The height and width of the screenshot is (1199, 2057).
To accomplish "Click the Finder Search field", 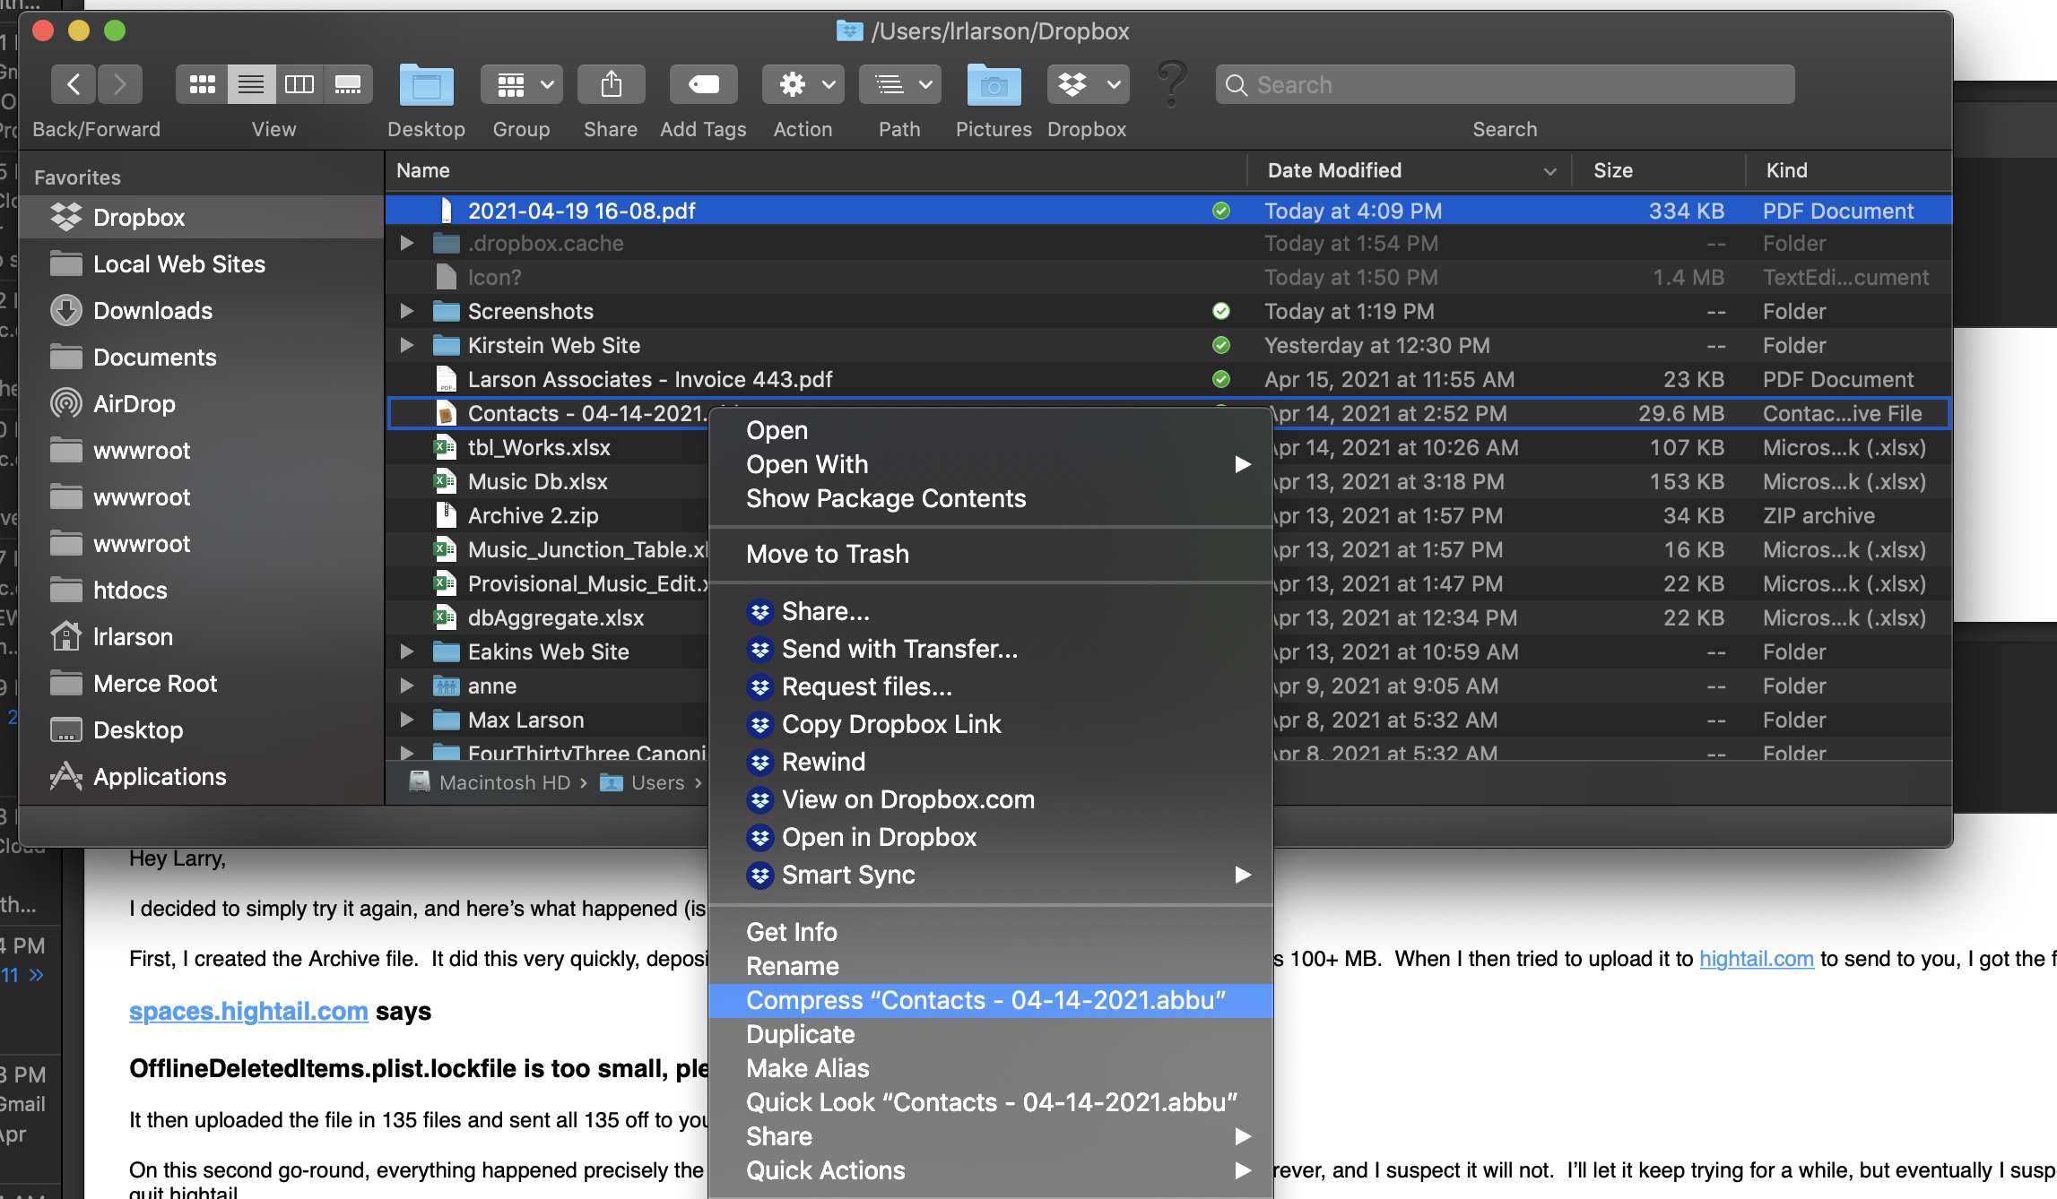I will (x=1505, y=85).
